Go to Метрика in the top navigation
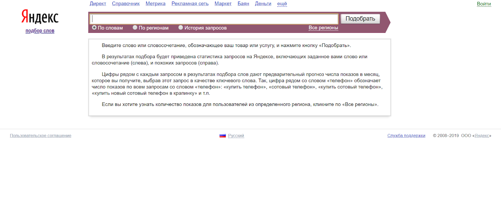This screenshot has width=501, height=224. [155, 4]
